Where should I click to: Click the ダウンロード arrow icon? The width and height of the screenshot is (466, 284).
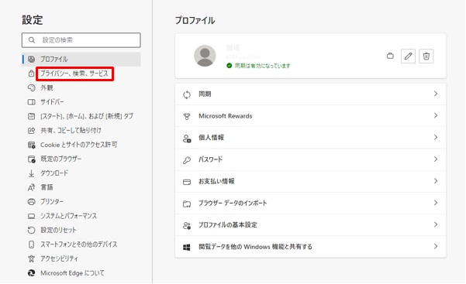pyautogui.click(x=31, y=173)
